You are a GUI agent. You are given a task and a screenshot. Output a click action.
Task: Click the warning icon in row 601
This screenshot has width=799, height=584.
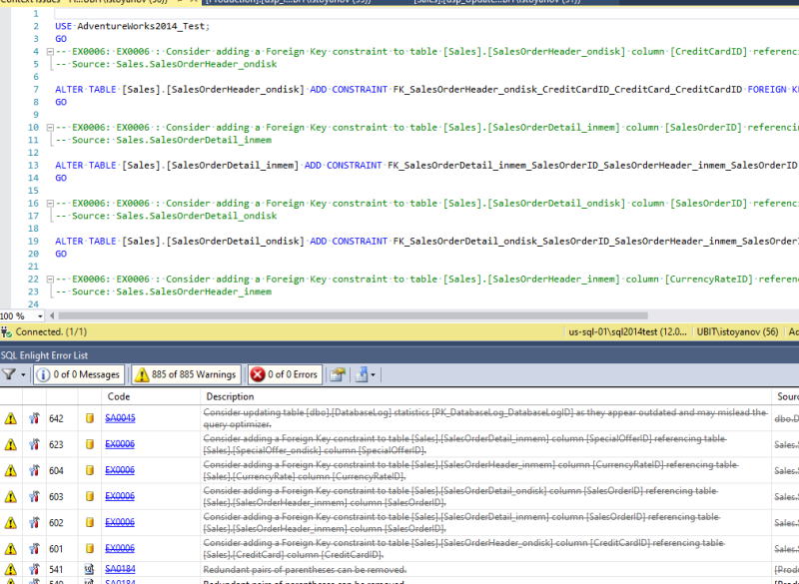pyautogui.click(x=11, y=549)
